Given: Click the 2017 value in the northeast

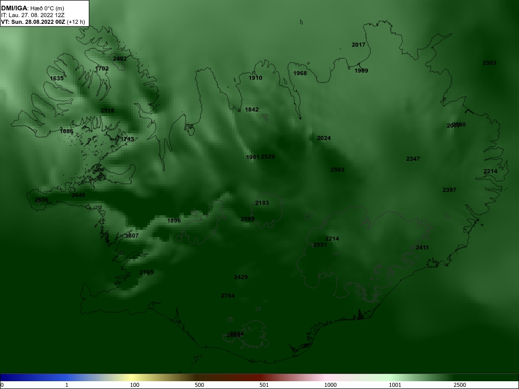Looking at the screenshot, I should 359,45.
